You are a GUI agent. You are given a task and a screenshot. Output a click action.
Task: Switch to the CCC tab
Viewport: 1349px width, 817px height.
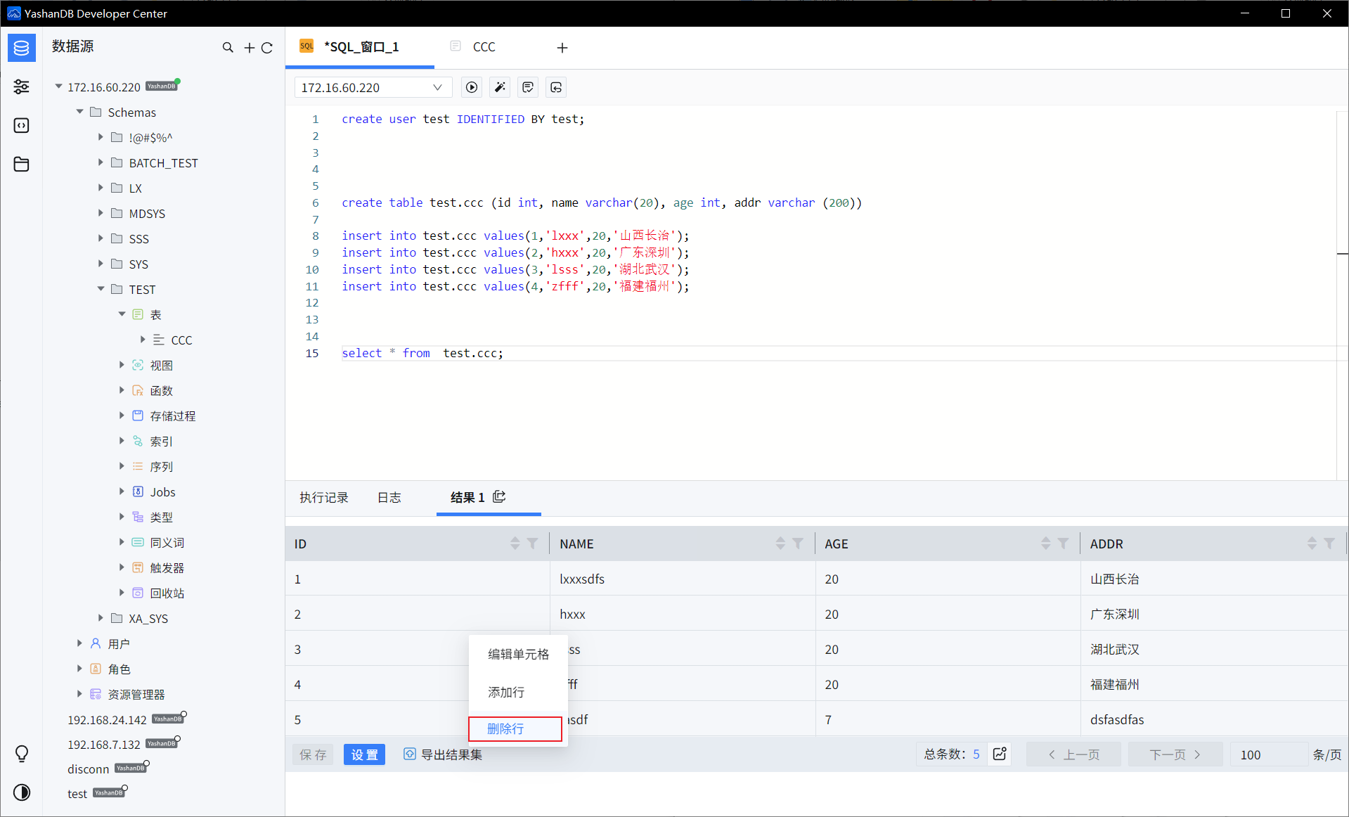(484, 47)
